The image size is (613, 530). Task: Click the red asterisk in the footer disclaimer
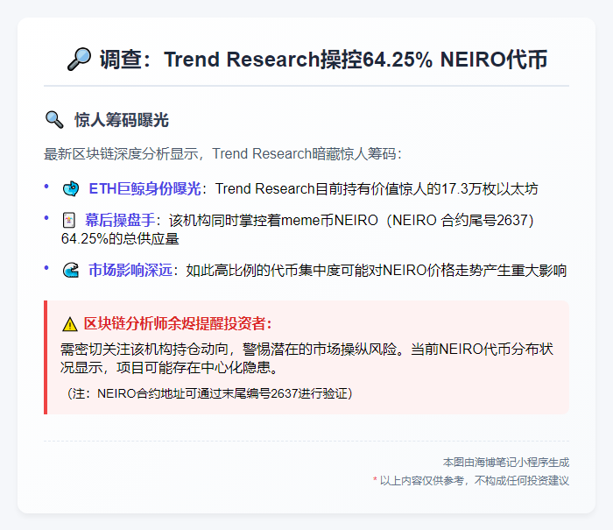[x=375, y=480]
